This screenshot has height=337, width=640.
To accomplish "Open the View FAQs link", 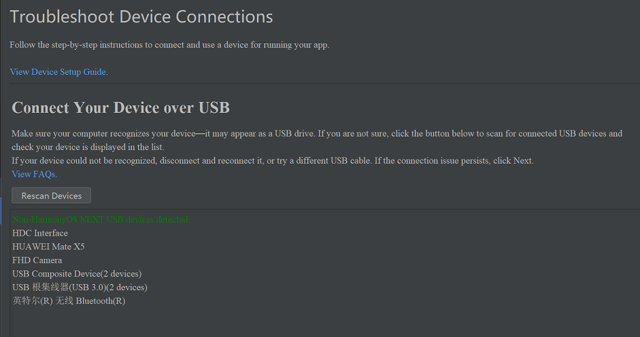I will pos(34,175).
